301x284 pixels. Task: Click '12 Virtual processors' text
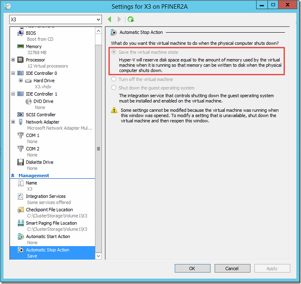[47, 66]
